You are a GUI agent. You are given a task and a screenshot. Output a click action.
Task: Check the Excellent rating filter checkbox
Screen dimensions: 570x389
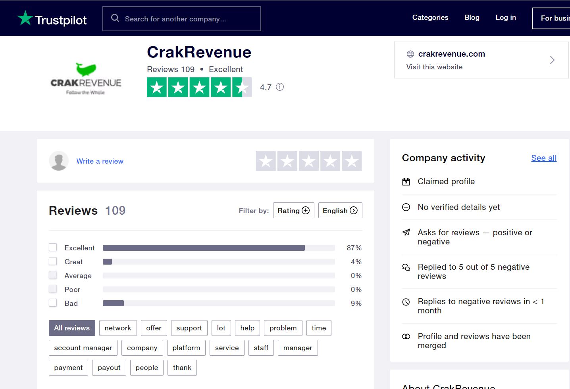[53, 247]
